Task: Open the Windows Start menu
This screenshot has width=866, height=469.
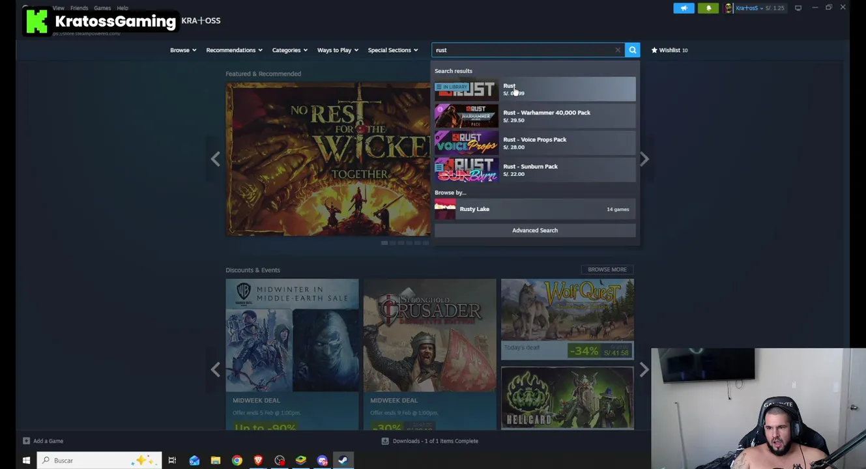Action: coord(26,461)
